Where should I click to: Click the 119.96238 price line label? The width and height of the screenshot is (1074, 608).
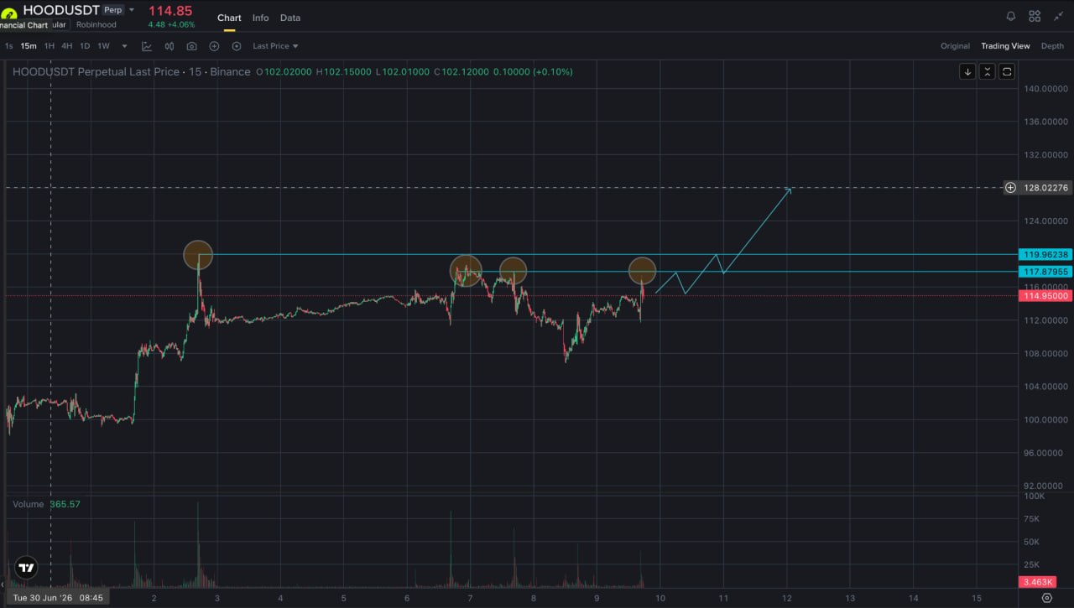(x=1045, y=254)
